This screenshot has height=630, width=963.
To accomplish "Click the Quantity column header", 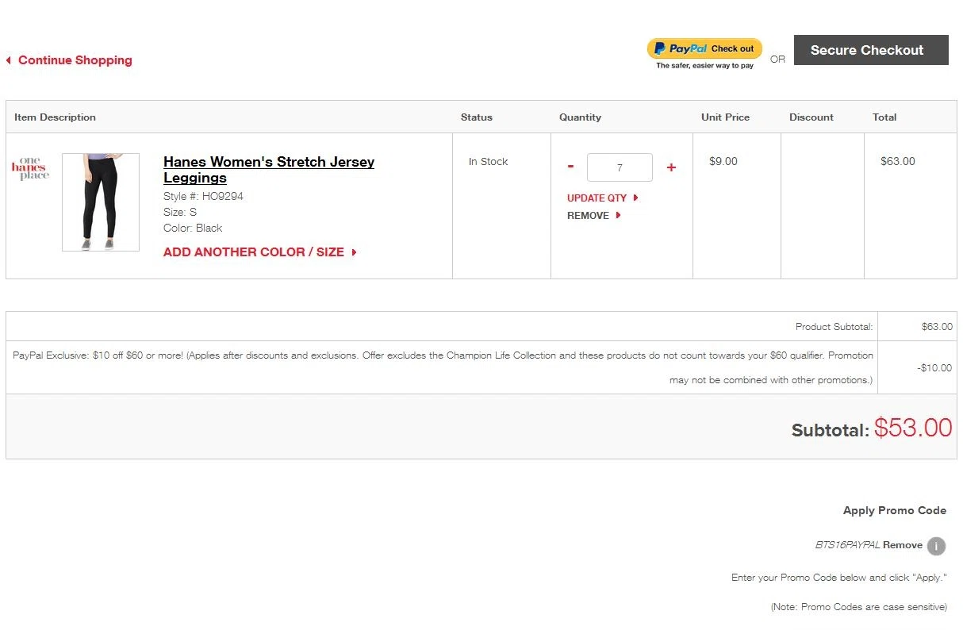I will pos(580,117).
